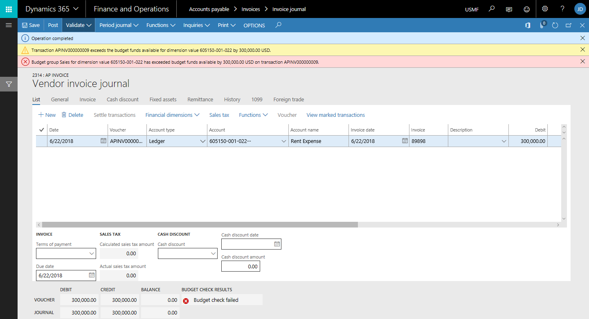Click View marked transactions
The height and width of the screenshot is (319, 589).
(x=335, y=115)
